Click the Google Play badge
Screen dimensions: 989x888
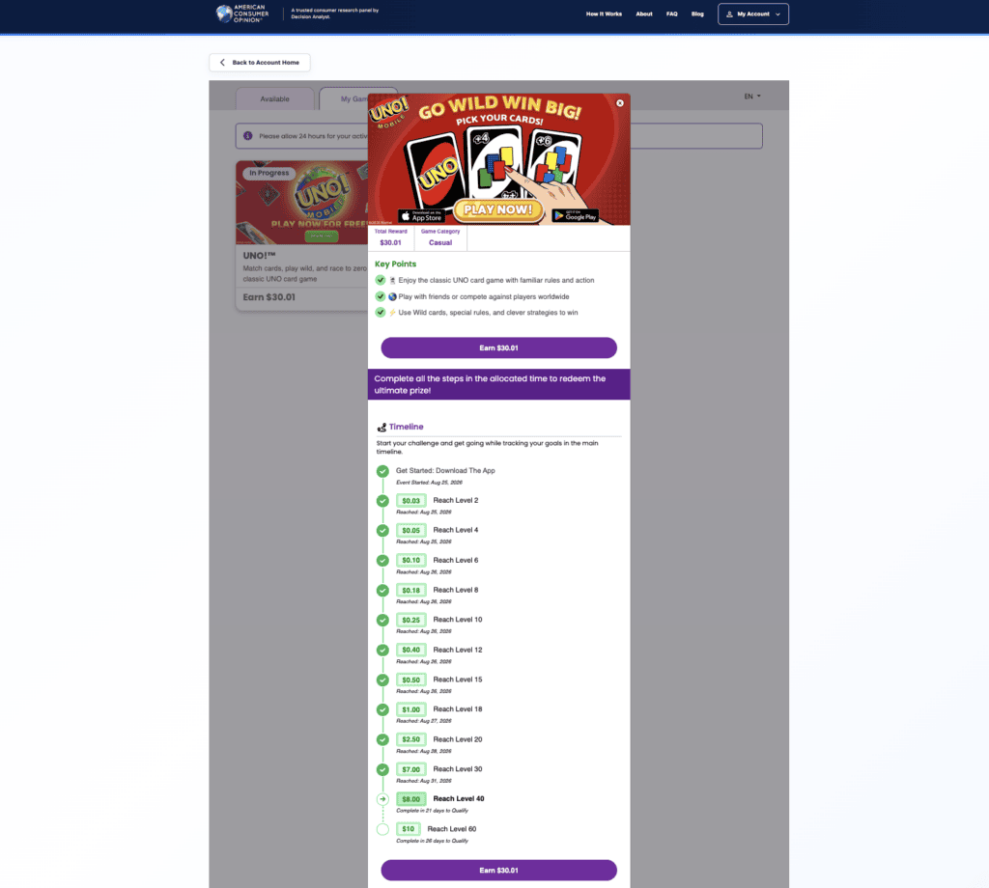[576, 215]
